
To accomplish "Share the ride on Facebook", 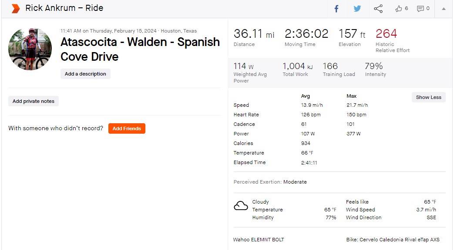I will pos(336,9).
